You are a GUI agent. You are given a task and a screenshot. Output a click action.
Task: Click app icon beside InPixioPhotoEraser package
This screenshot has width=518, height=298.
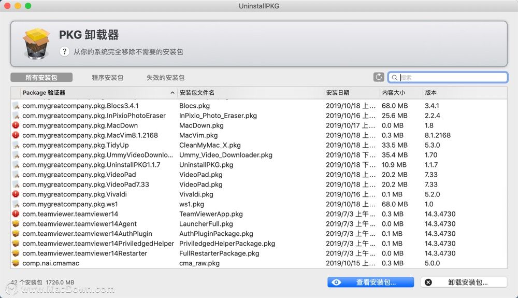(16, 116)
